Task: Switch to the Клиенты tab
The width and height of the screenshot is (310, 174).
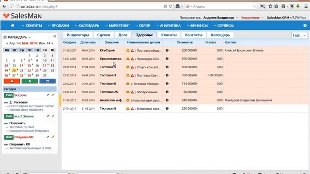Action: click(x=169, y=35)
